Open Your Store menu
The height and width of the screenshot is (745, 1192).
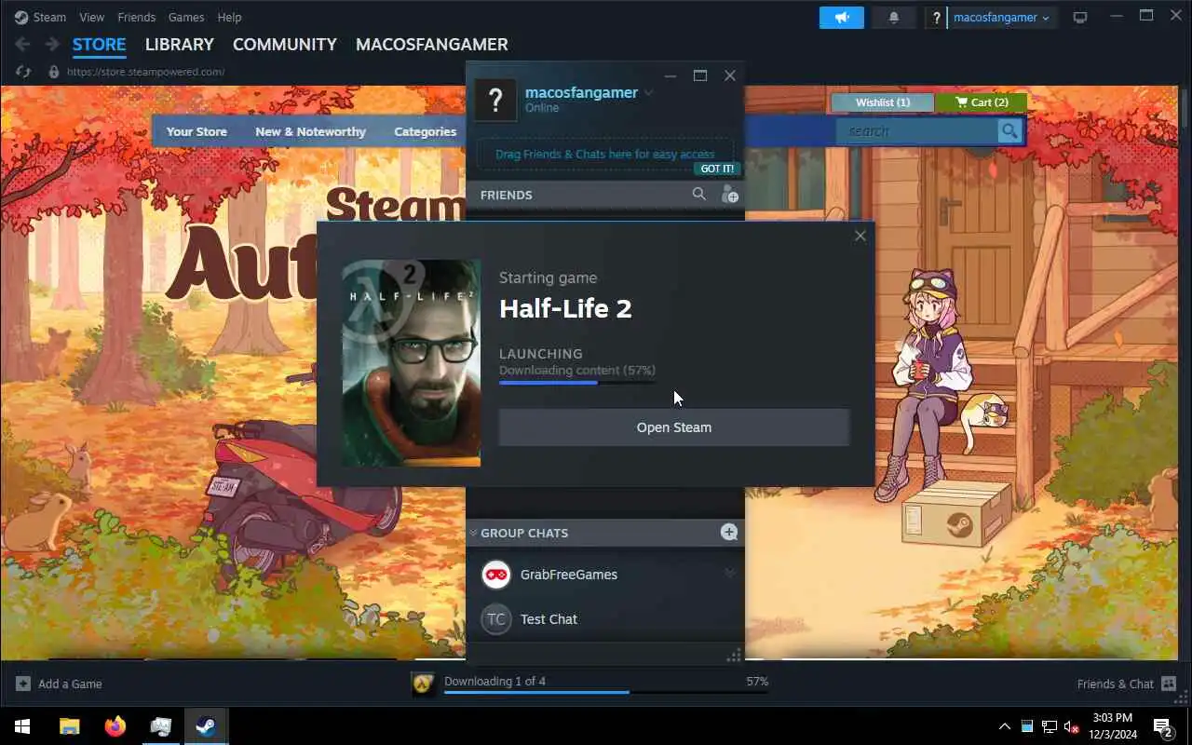196,131
